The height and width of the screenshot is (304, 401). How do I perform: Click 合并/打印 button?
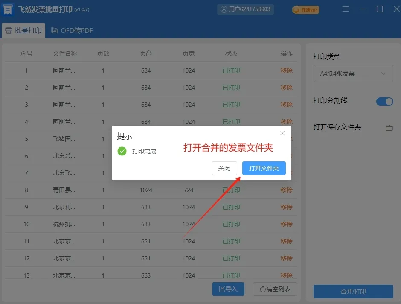(353, 292)
